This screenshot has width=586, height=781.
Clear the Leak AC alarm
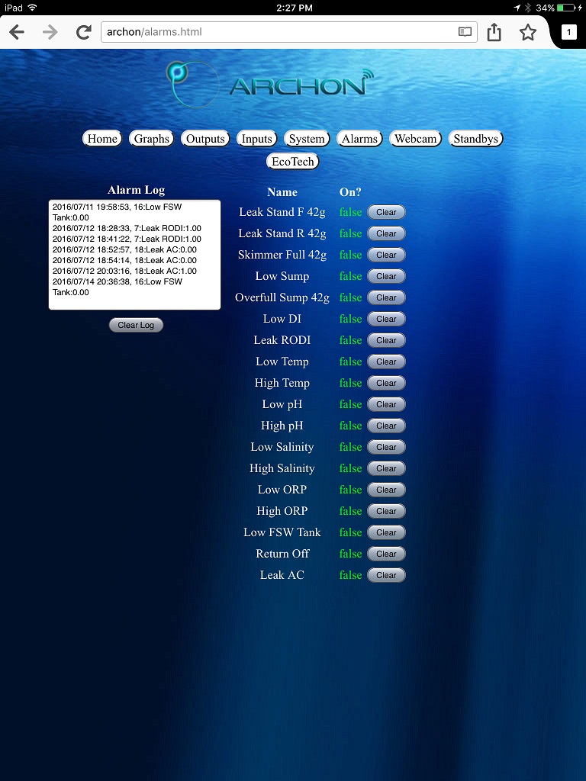click(x=386, y=576)
